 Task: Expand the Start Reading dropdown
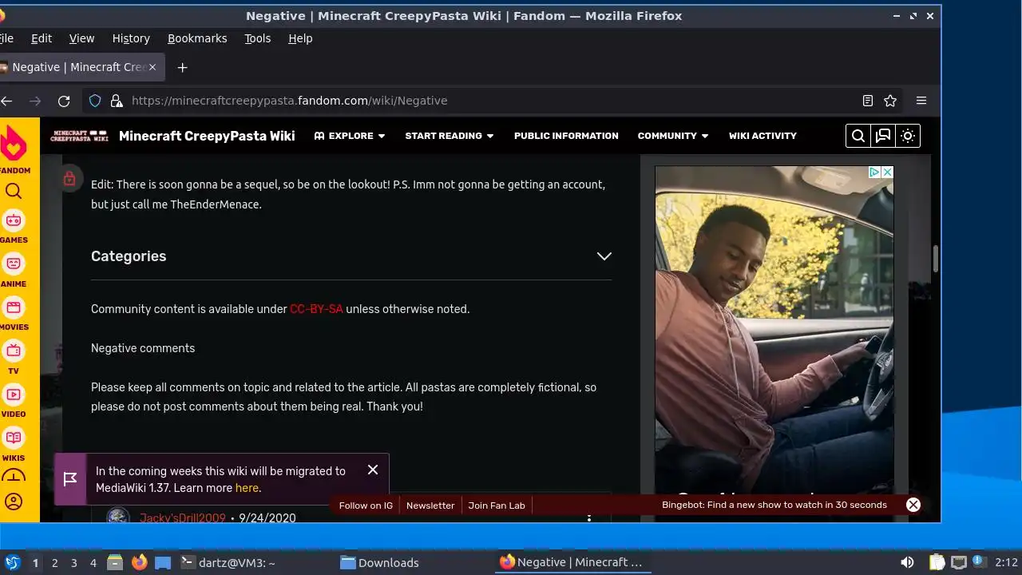[450, 136]
